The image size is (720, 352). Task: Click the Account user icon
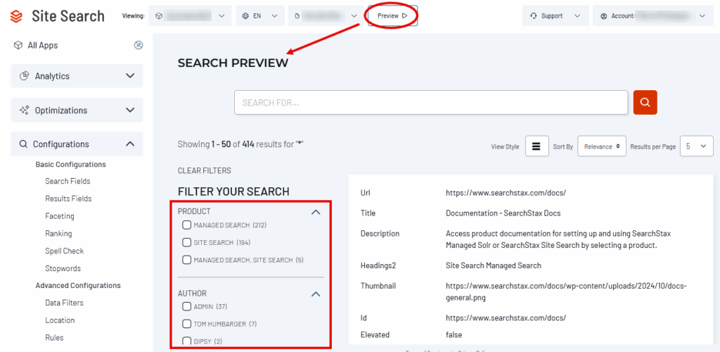coord(604,16)
